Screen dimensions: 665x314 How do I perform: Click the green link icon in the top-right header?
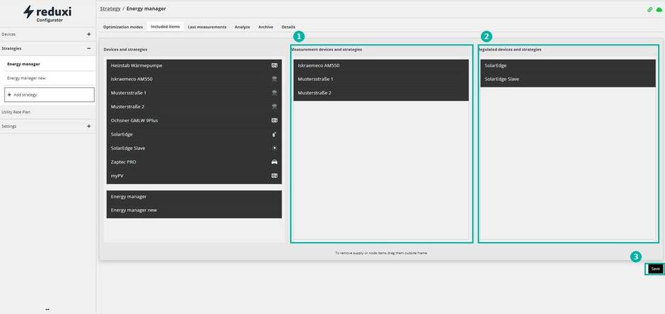coord(650,9)
